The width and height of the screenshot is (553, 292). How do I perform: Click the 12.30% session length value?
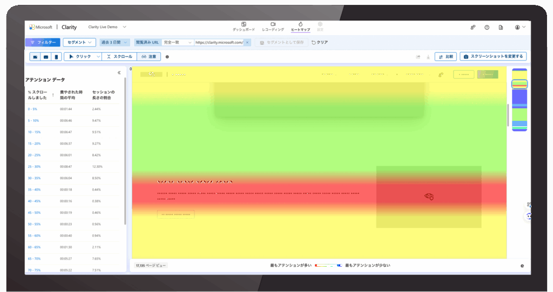pos(97,166)
